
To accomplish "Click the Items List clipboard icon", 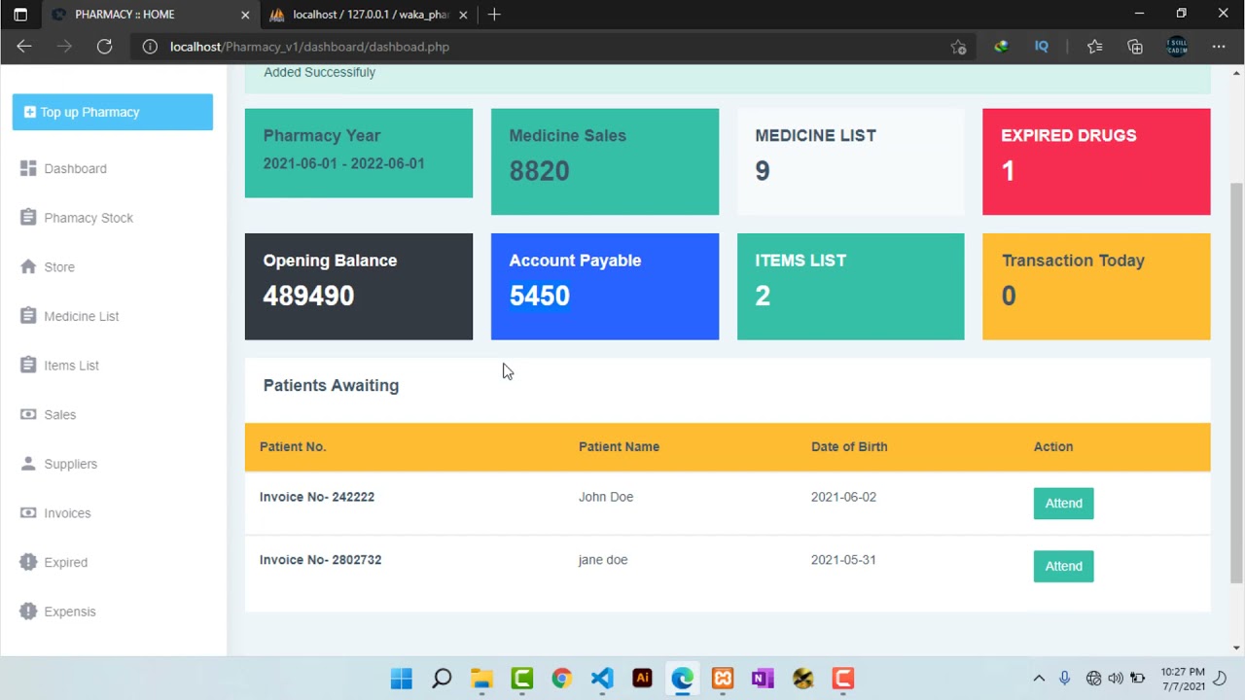I will [28, 366].
